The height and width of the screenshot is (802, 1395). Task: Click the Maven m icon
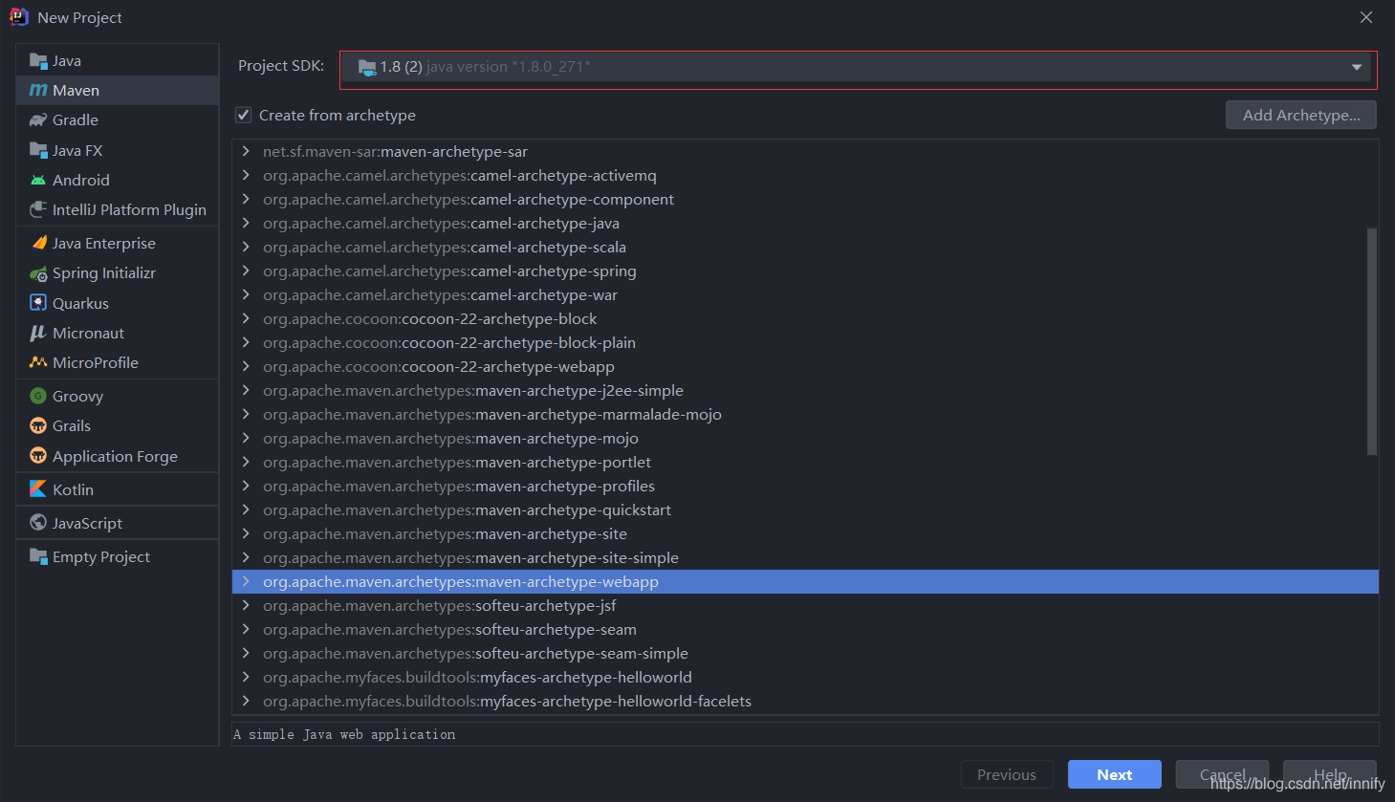click(x=38, y=91)
